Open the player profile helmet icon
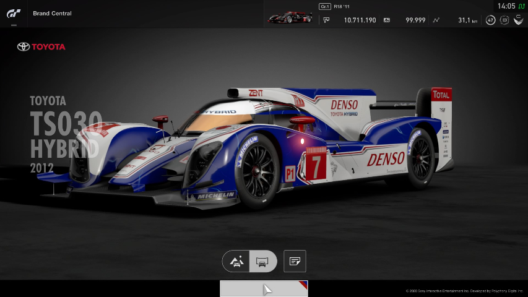This screenshot has height=297, width=528. (519, 20)
